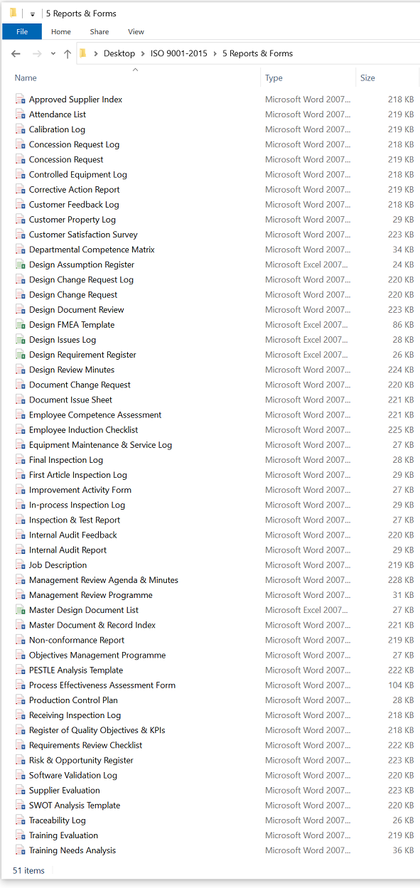Select the Production Control Plan file icon

pyautogui.click(x=20, y=700)
